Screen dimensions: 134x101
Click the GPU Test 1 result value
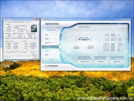click(113, 34)
